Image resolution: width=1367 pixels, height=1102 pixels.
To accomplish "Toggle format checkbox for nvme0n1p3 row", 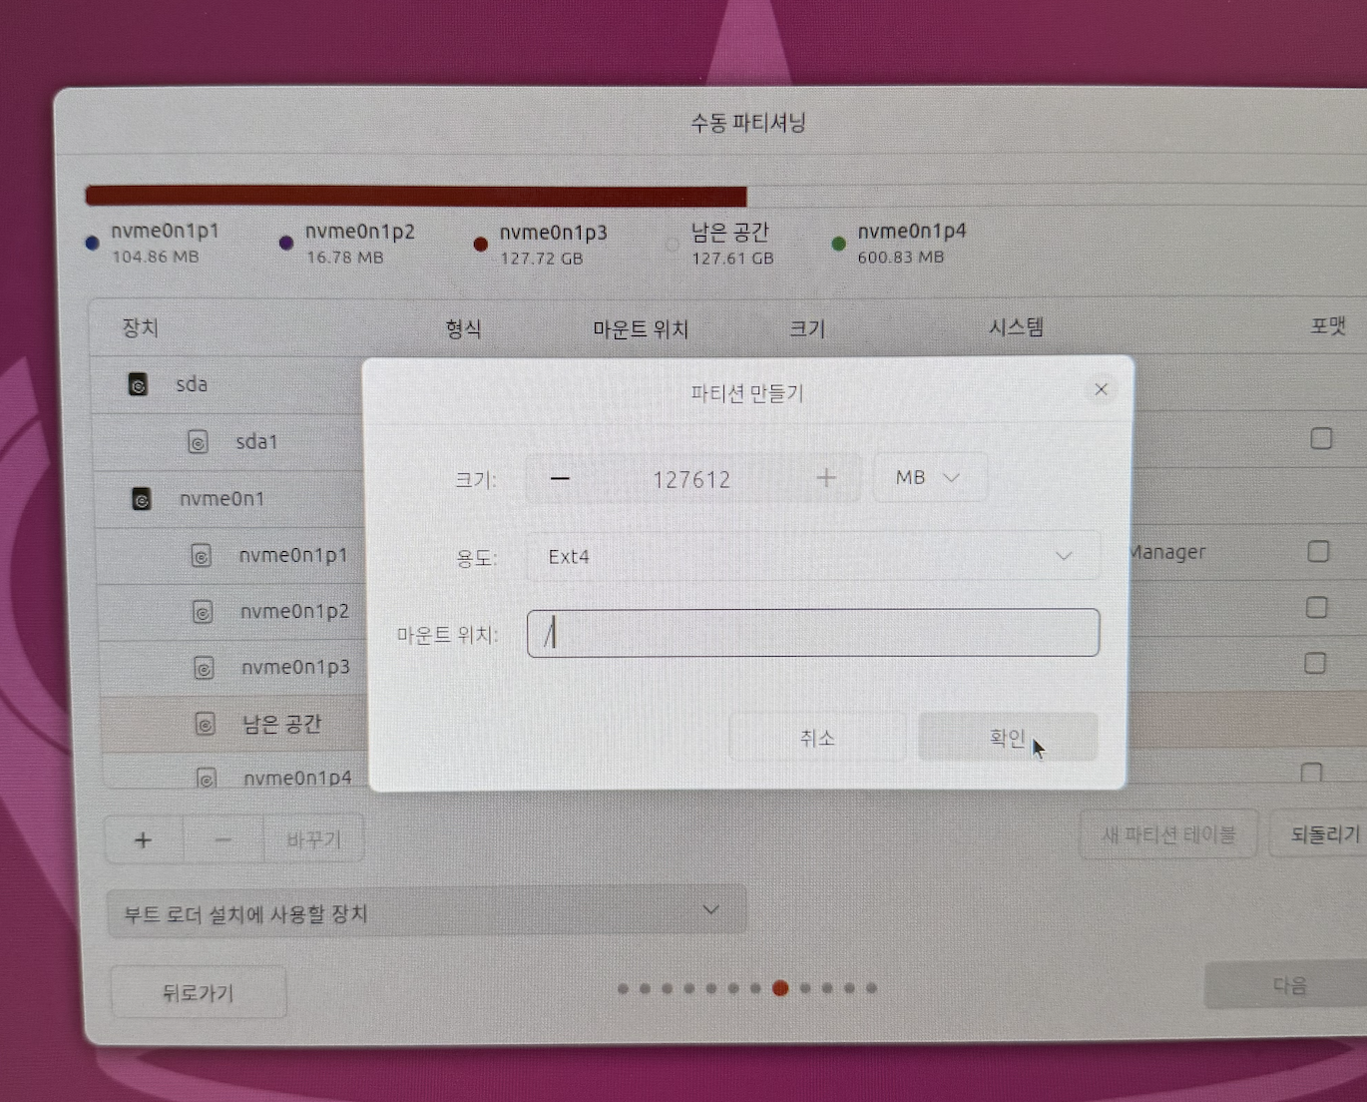I will click(x=1315, y=663).
